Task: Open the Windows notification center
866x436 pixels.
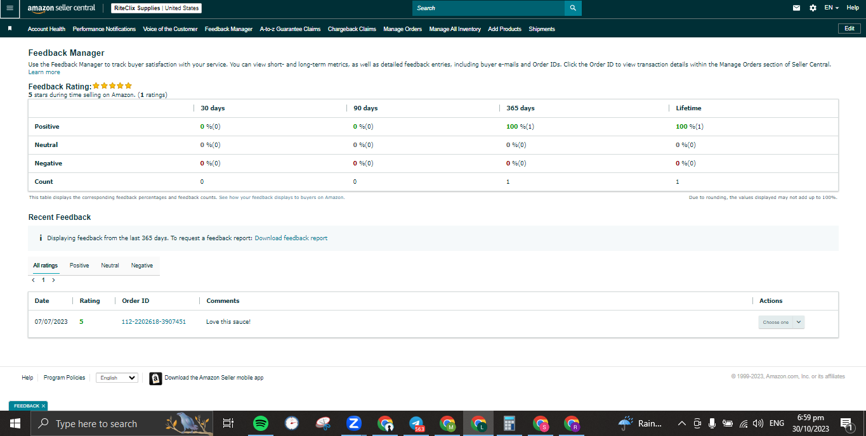Action: [846, 423]
